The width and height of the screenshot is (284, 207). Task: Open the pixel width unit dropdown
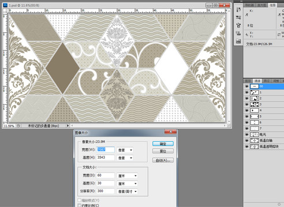point(125,150)
